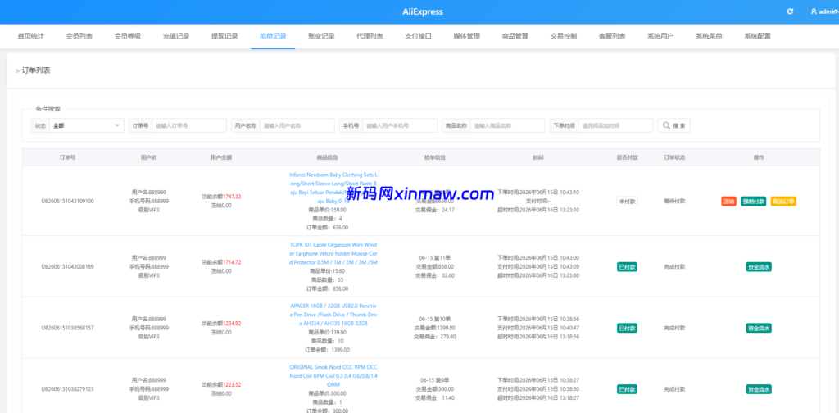Click the 抢单信息 column header
Image resolution: width=839 pixels, height=413 pixels.
click(435, 158)
